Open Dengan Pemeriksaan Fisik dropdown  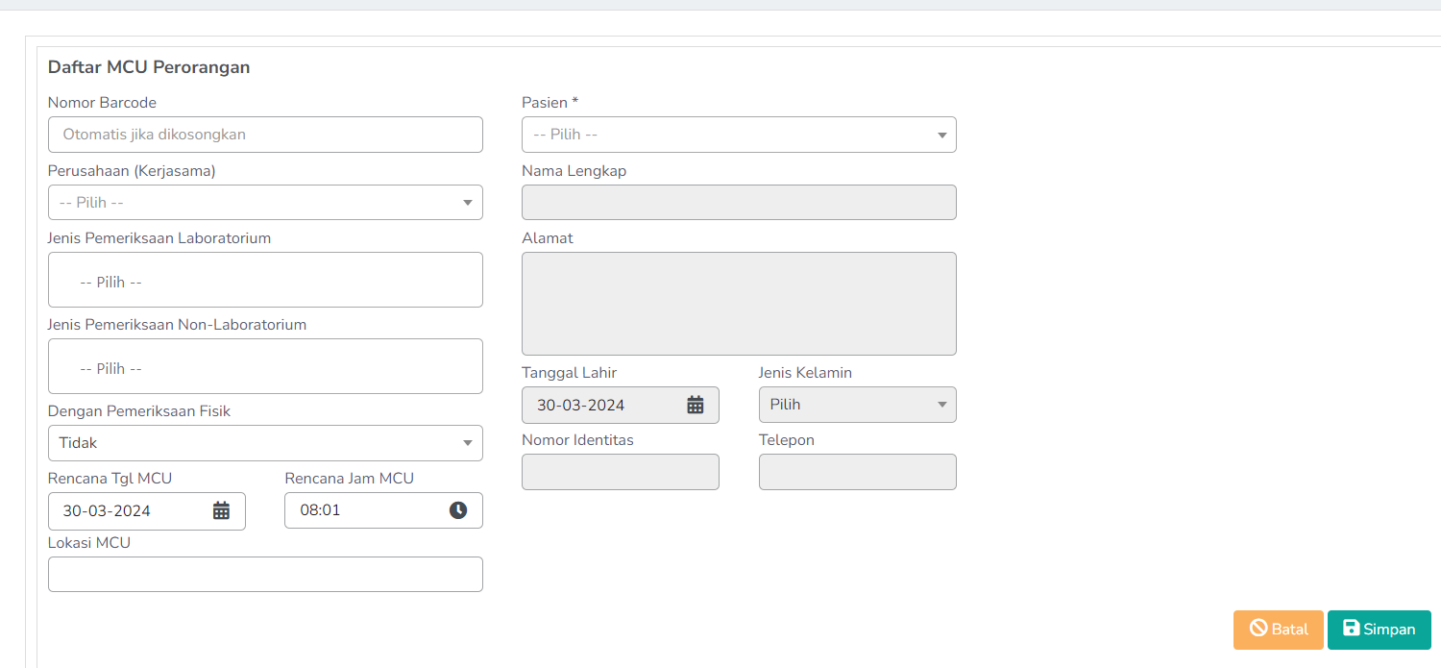point(265,443)
